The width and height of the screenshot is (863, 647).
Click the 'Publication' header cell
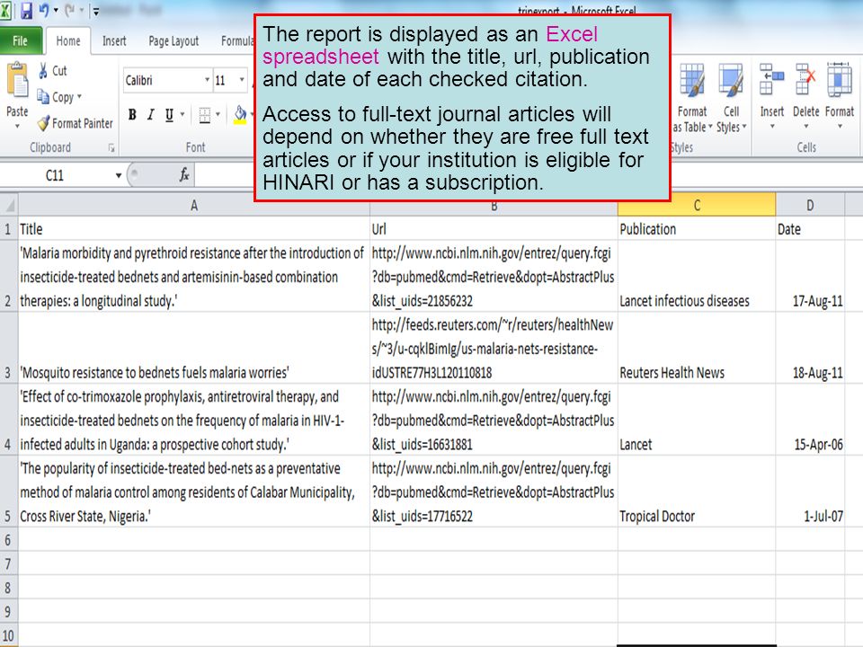point(697,229)
